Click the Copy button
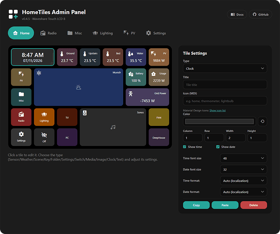Viewport: 280px width, 234px height. coord(196,205)
